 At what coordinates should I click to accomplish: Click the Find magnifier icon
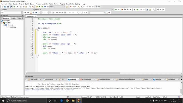point(30,7)
